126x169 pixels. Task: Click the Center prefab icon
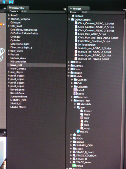pyautogui.click(x=82, y=111)
